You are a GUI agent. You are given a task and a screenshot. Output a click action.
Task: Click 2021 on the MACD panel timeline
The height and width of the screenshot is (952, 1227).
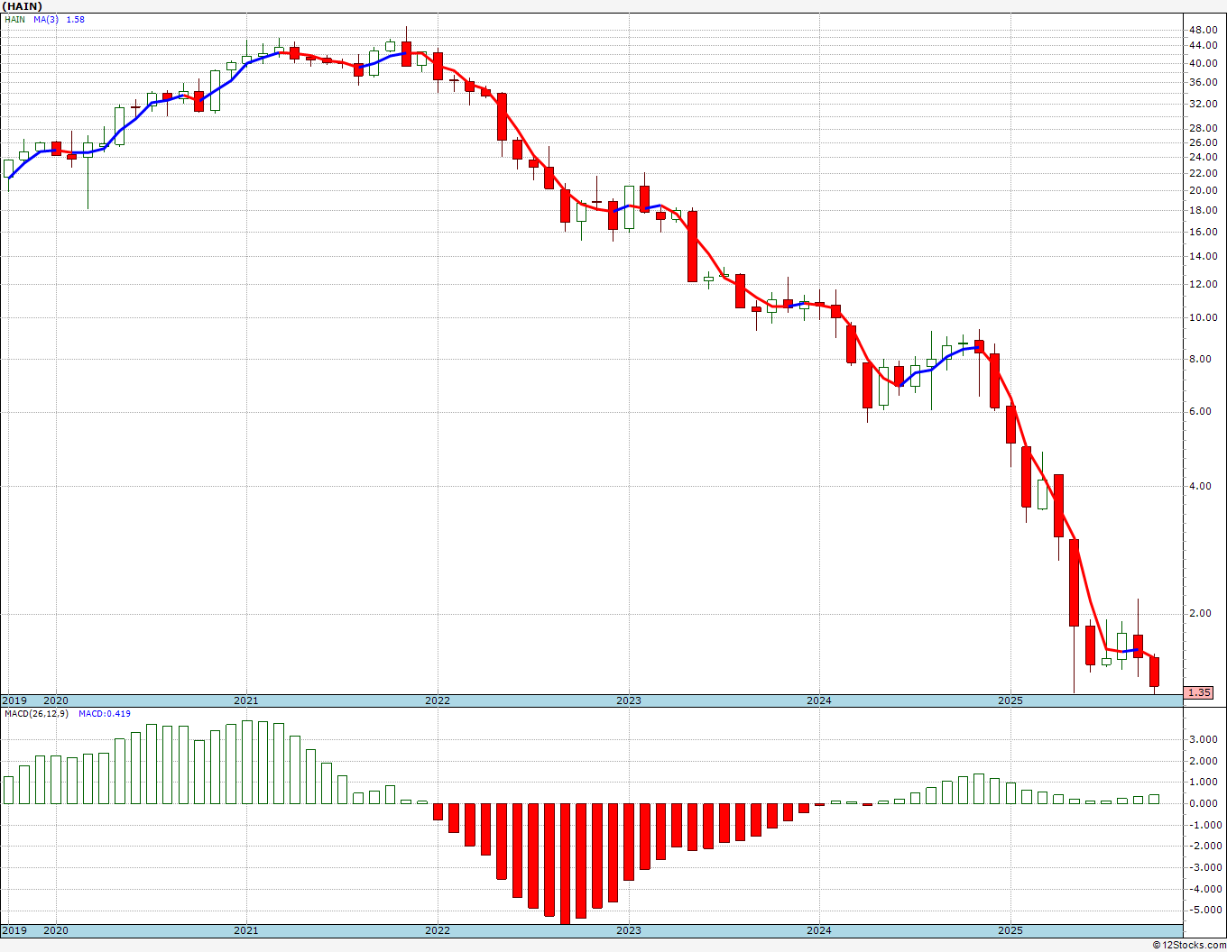246,930
